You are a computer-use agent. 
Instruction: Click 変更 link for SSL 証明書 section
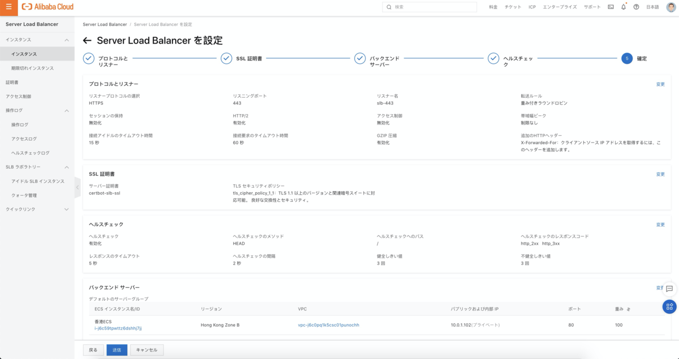pos(660,174)
